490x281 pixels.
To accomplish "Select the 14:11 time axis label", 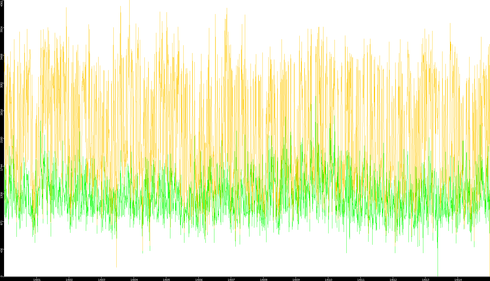I will click(361, 280).
